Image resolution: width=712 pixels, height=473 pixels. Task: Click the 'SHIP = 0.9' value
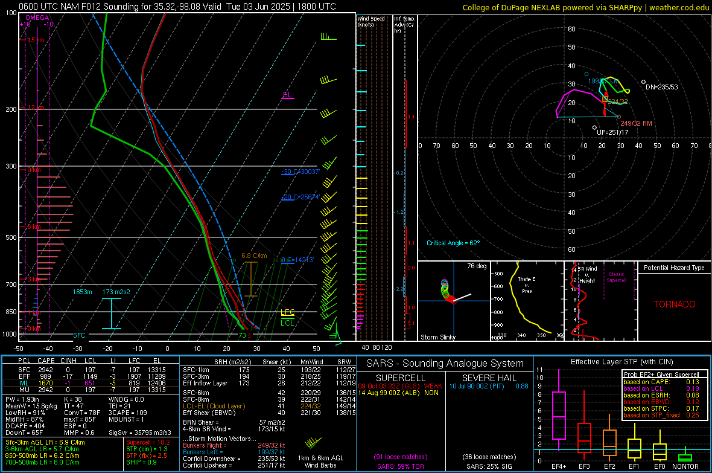coord(141,462)
